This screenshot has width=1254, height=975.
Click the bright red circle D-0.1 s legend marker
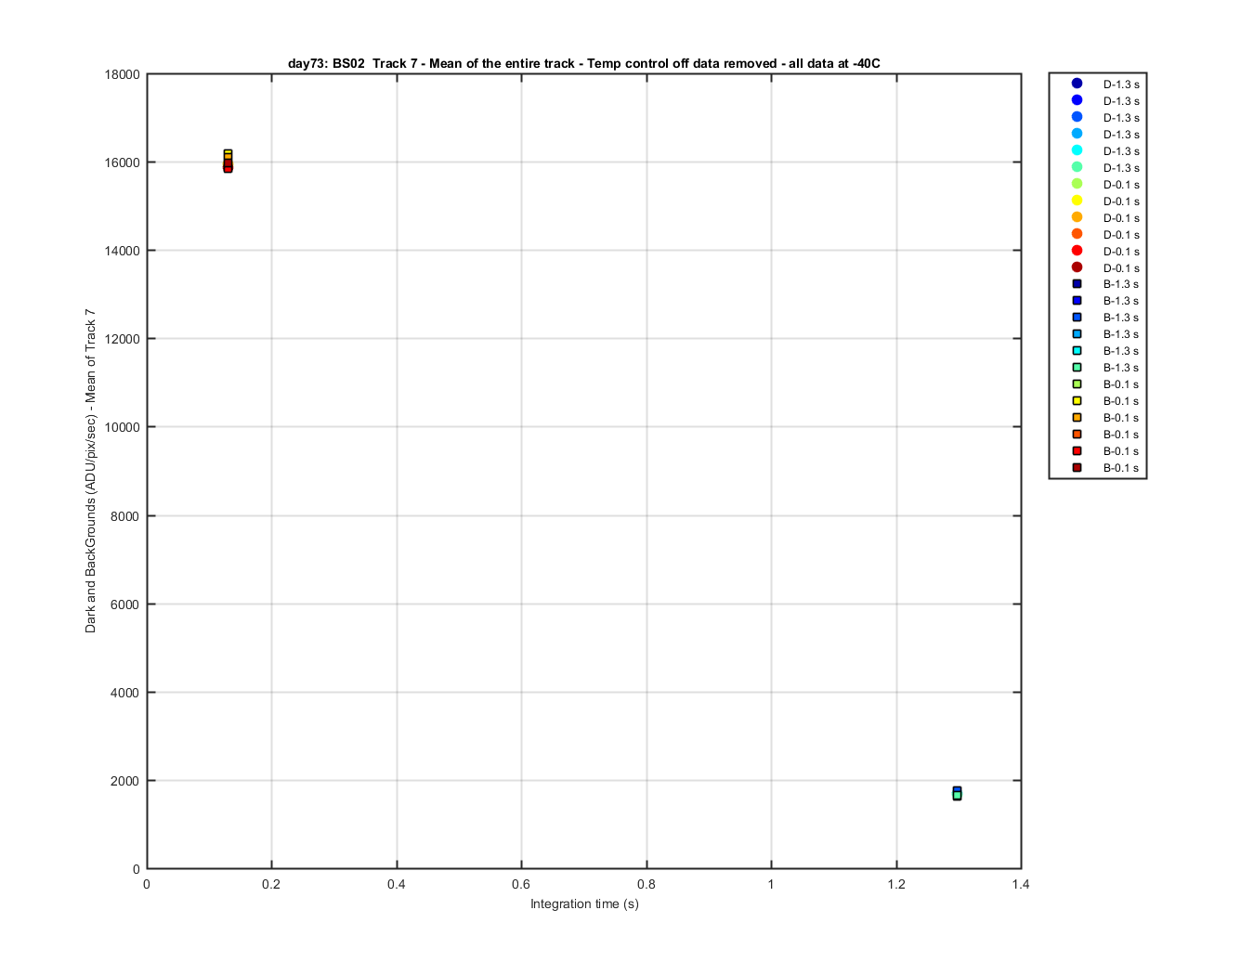pos(1077,251)
